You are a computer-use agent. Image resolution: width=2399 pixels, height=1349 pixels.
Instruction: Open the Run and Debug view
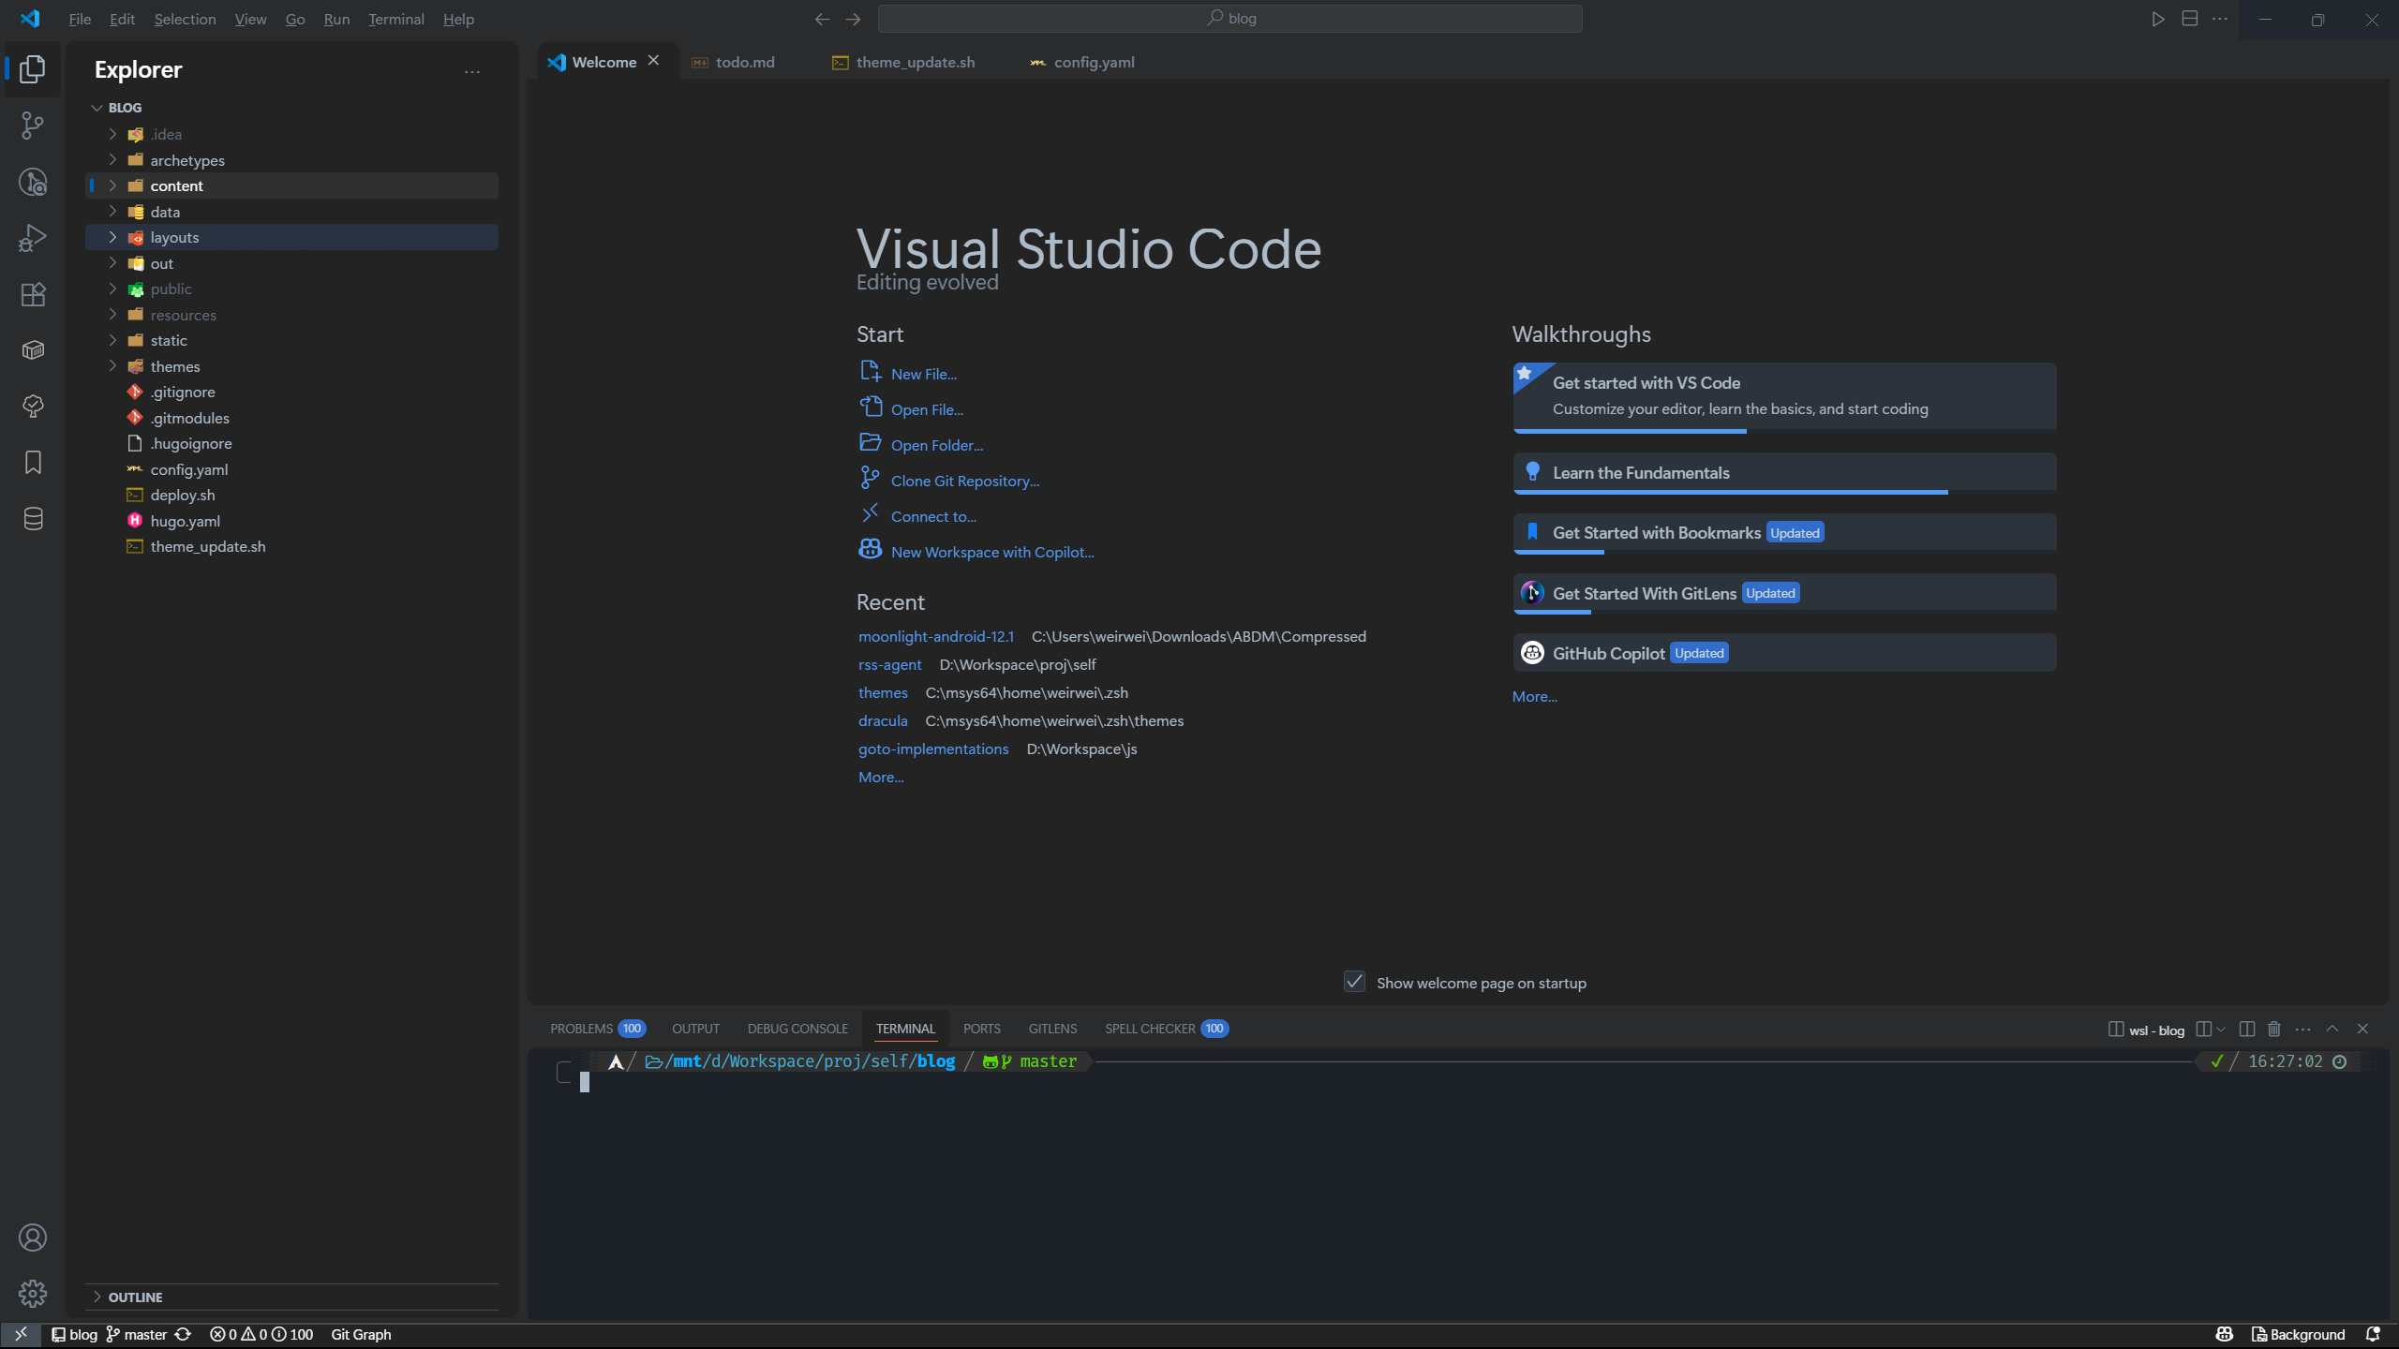point(33,238)
